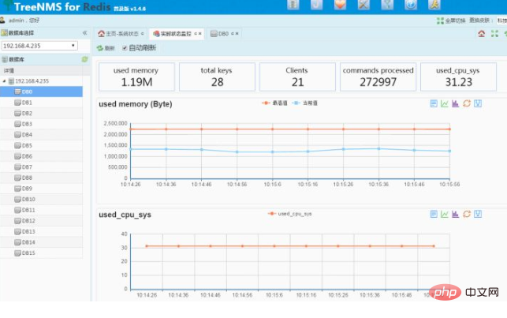Restore the used_cpu_sys chart
Screen dimensions: 507x318
(467, 214)
